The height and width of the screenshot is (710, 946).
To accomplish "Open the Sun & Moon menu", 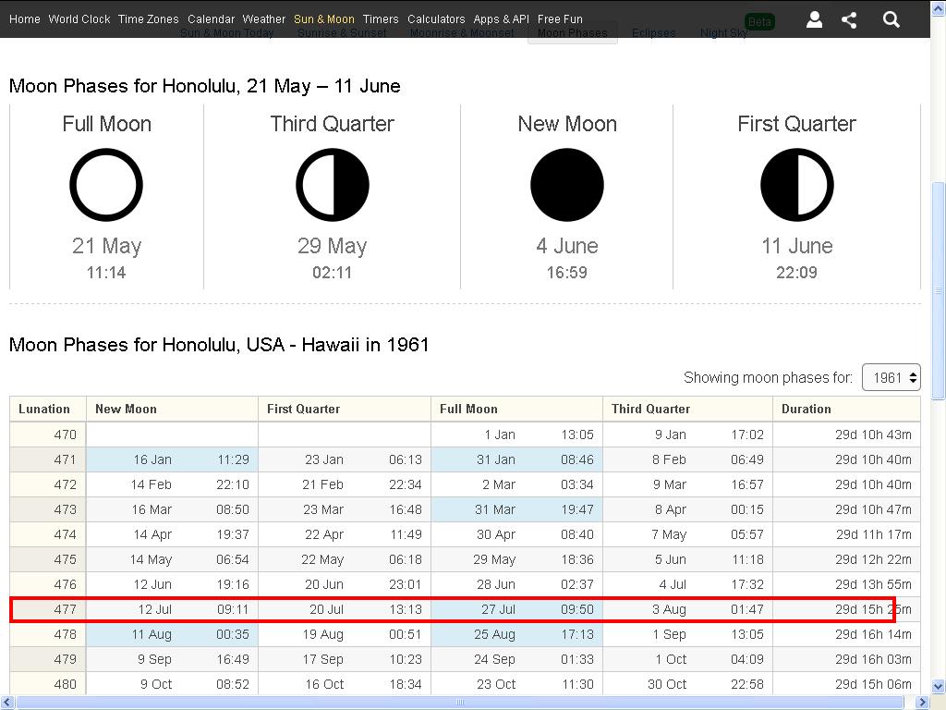I will pos(323,18).
